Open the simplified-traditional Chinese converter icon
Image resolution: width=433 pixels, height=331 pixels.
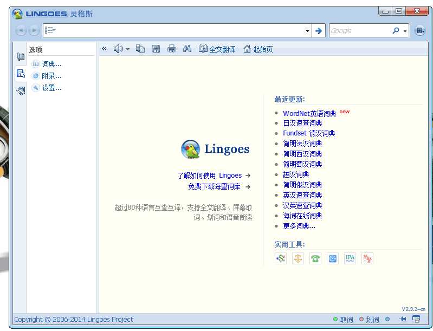(367, 258)
